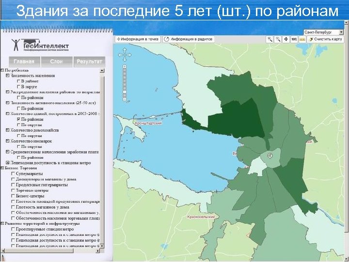Enable the В округе checkbox
349x262 pixels.
19,87
